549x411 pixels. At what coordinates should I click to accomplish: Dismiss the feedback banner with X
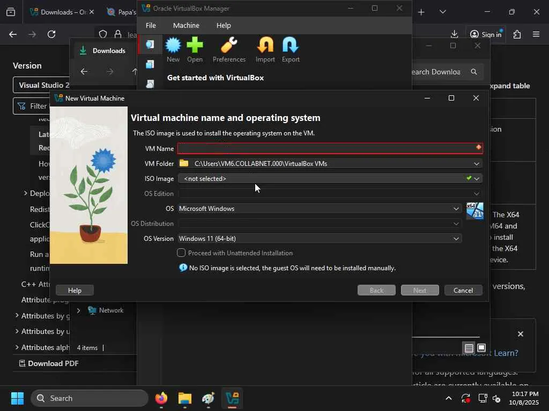click(x=520, y=334)
